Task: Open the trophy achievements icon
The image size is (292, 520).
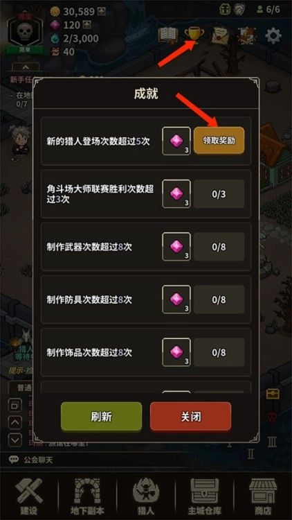Action: tap(194, 35)
